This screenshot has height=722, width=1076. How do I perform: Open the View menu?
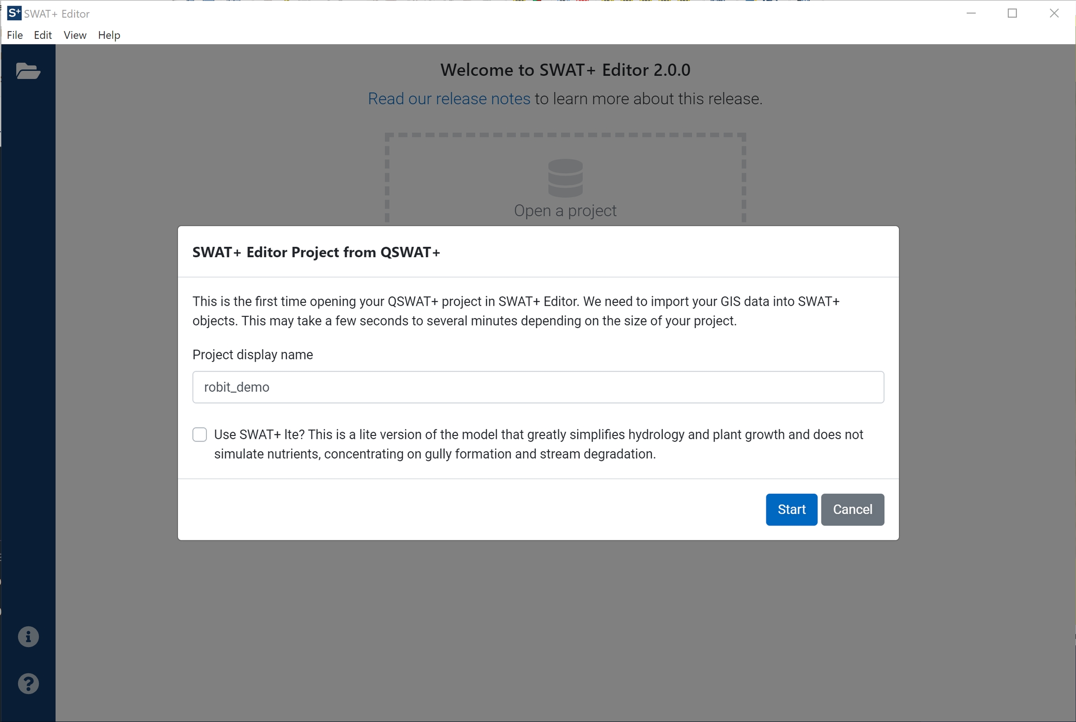pos(75,35)
